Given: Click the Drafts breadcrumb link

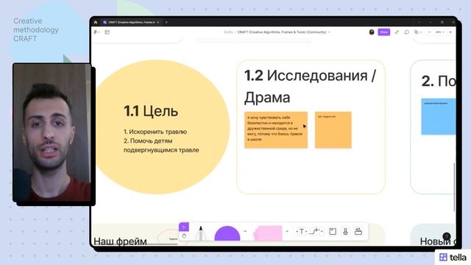Looking at the screenshot, I should [x=228, y=32].
